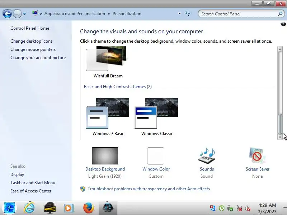Open the Windows Start button

pyautogui.click(x=10, y=208)
